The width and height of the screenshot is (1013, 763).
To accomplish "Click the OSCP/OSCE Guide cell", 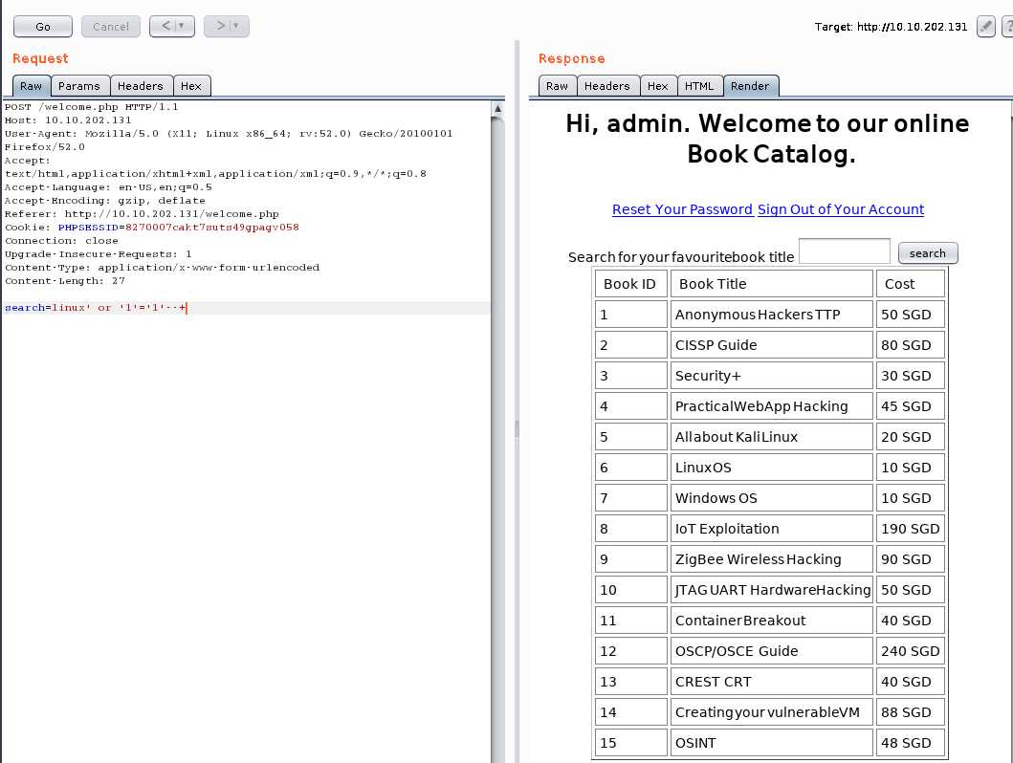I will (771, 651).
